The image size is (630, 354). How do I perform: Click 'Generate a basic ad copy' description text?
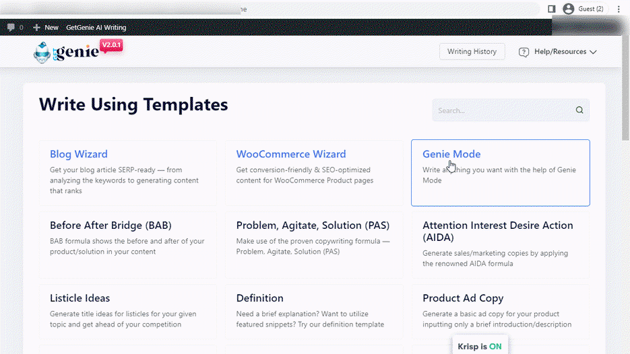tap(497, 319)
